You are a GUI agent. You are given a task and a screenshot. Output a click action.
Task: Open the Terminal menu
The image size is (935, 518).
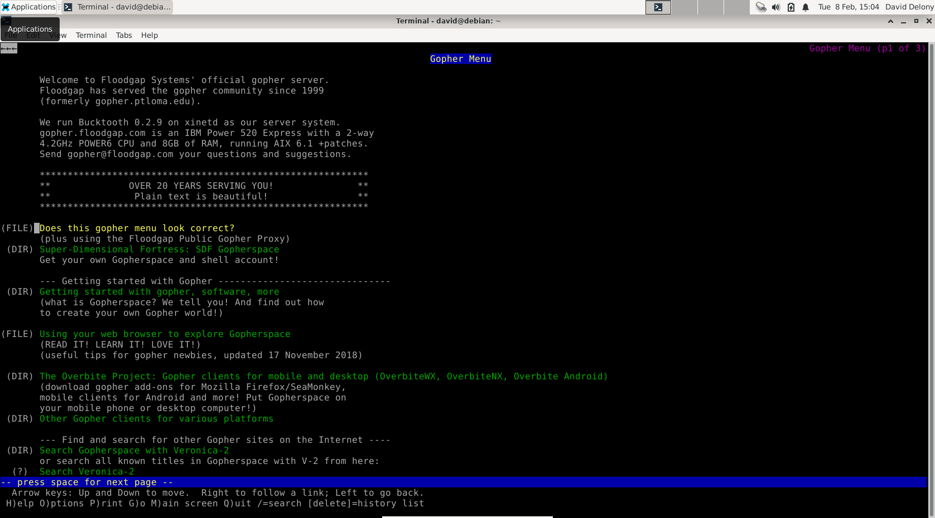click(x=91, y=35)
